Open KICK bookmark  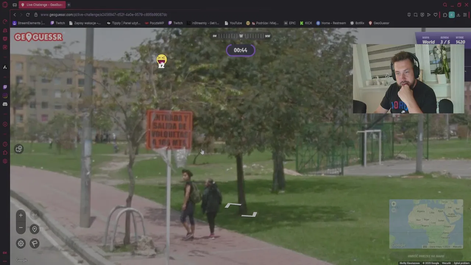pos(306,23)
